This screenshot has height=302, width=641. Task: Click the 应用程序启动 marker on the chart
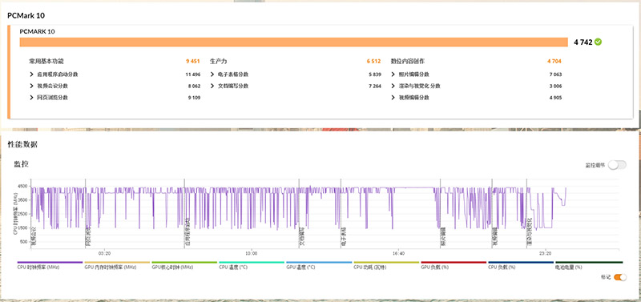pos(187,233)
